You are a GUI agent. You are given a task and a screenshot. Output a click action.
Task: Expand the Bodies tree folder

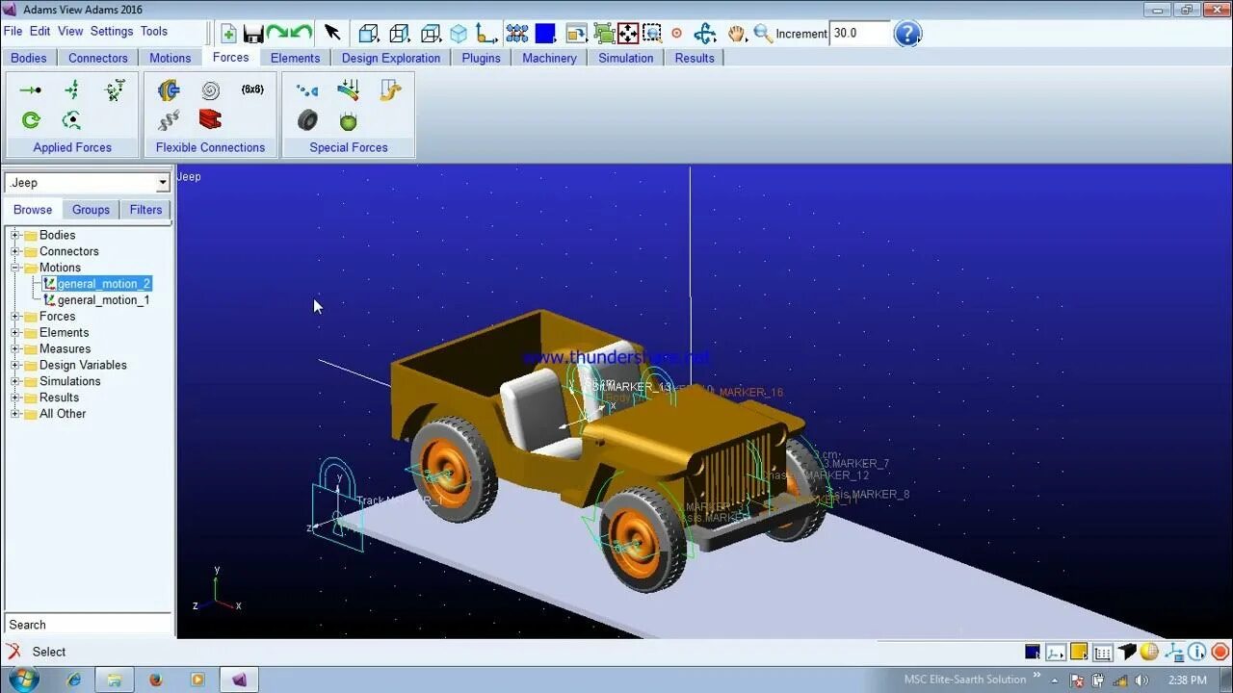click(15, 235)
